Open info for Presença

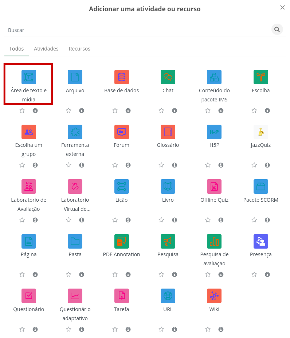tap(267, 274)
